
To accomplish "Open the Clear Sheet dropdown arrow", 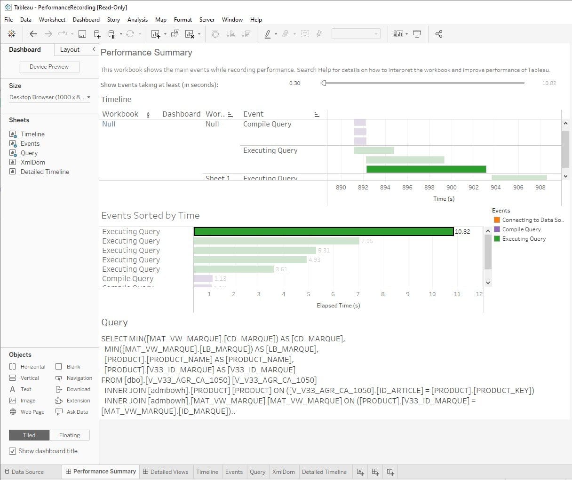I will tap(199, 34).
